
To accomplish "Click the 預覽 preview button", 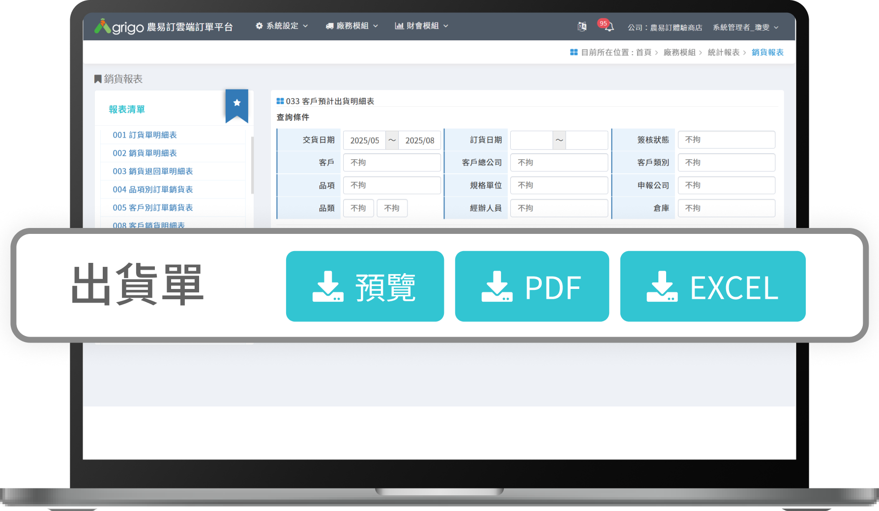I will (x=365, y=286).
